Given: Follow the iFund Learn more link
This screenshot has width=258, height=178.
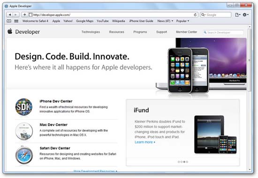Looking at the screenshot, I should [145, 142].
